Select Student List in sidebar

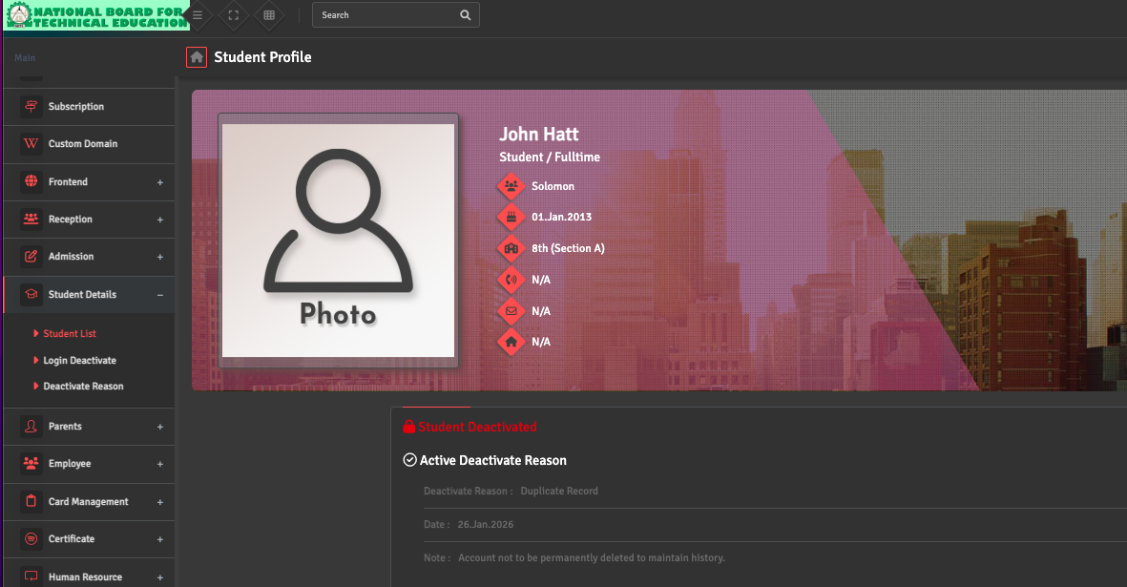[70, 334]
